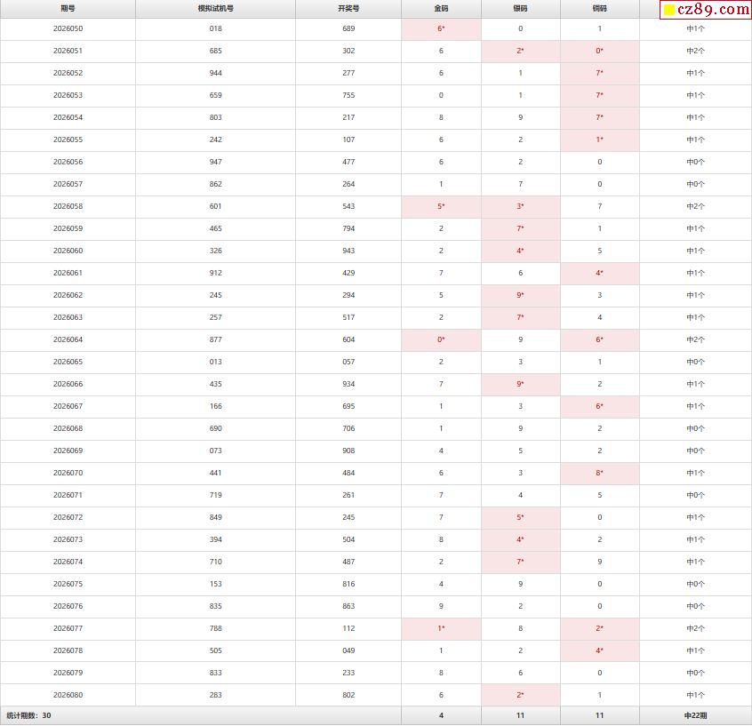This screenshot has height=726, width=752.
Task: Click draw number 277 in row 2026052
Action: tap(348, 73)
